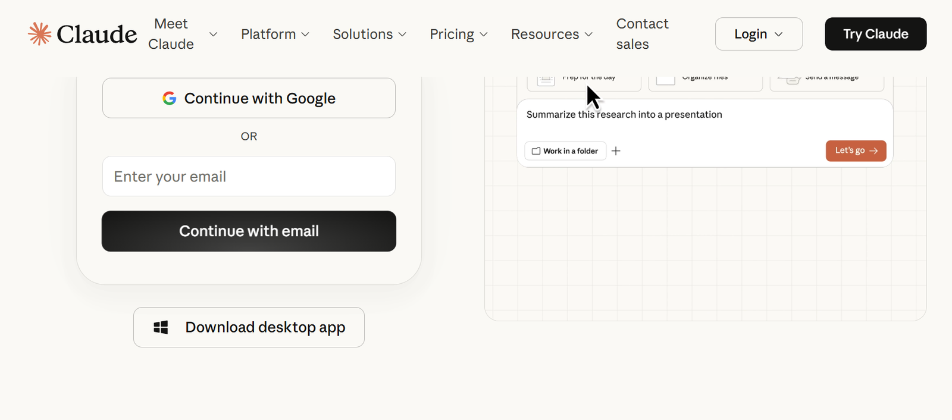Expand the Solutions dropdown
Screen dimensions: 952x420
pyautogui.click(x=369, y=34)
